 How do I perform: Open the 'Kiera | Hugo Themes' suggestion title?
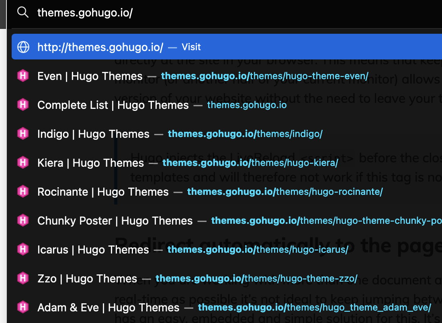pos(91,163)
